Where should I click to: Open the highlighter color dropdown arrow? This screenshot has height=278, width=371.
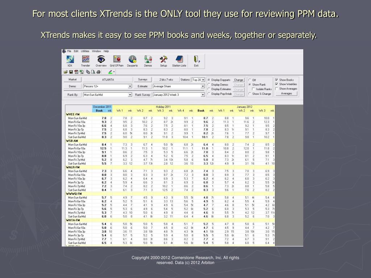pyautogui.click(x=114, y=72)
